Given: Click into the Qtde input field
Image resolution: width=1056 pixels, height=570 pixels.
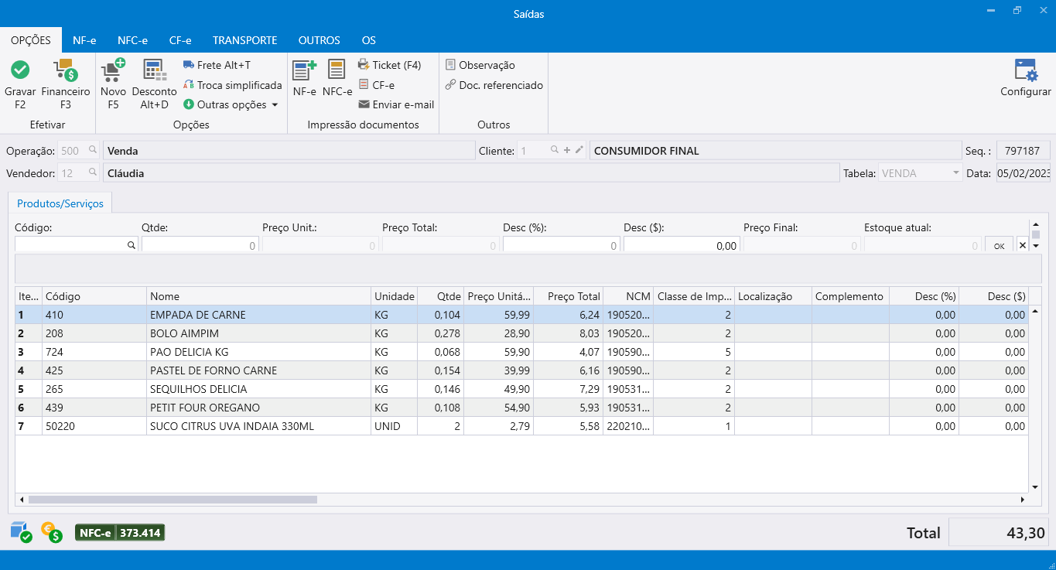Looking at the screenshot, I should [x=200, y=245].
